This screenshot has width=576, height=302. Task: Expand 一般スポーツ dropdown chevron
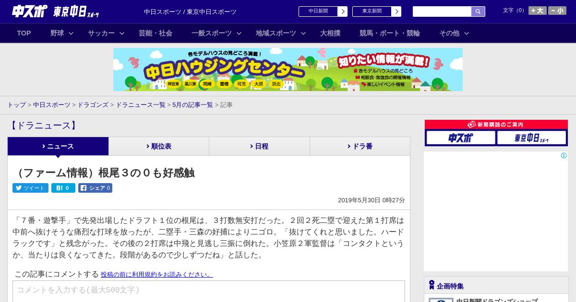pyautogui.click(x=239, y=33)
